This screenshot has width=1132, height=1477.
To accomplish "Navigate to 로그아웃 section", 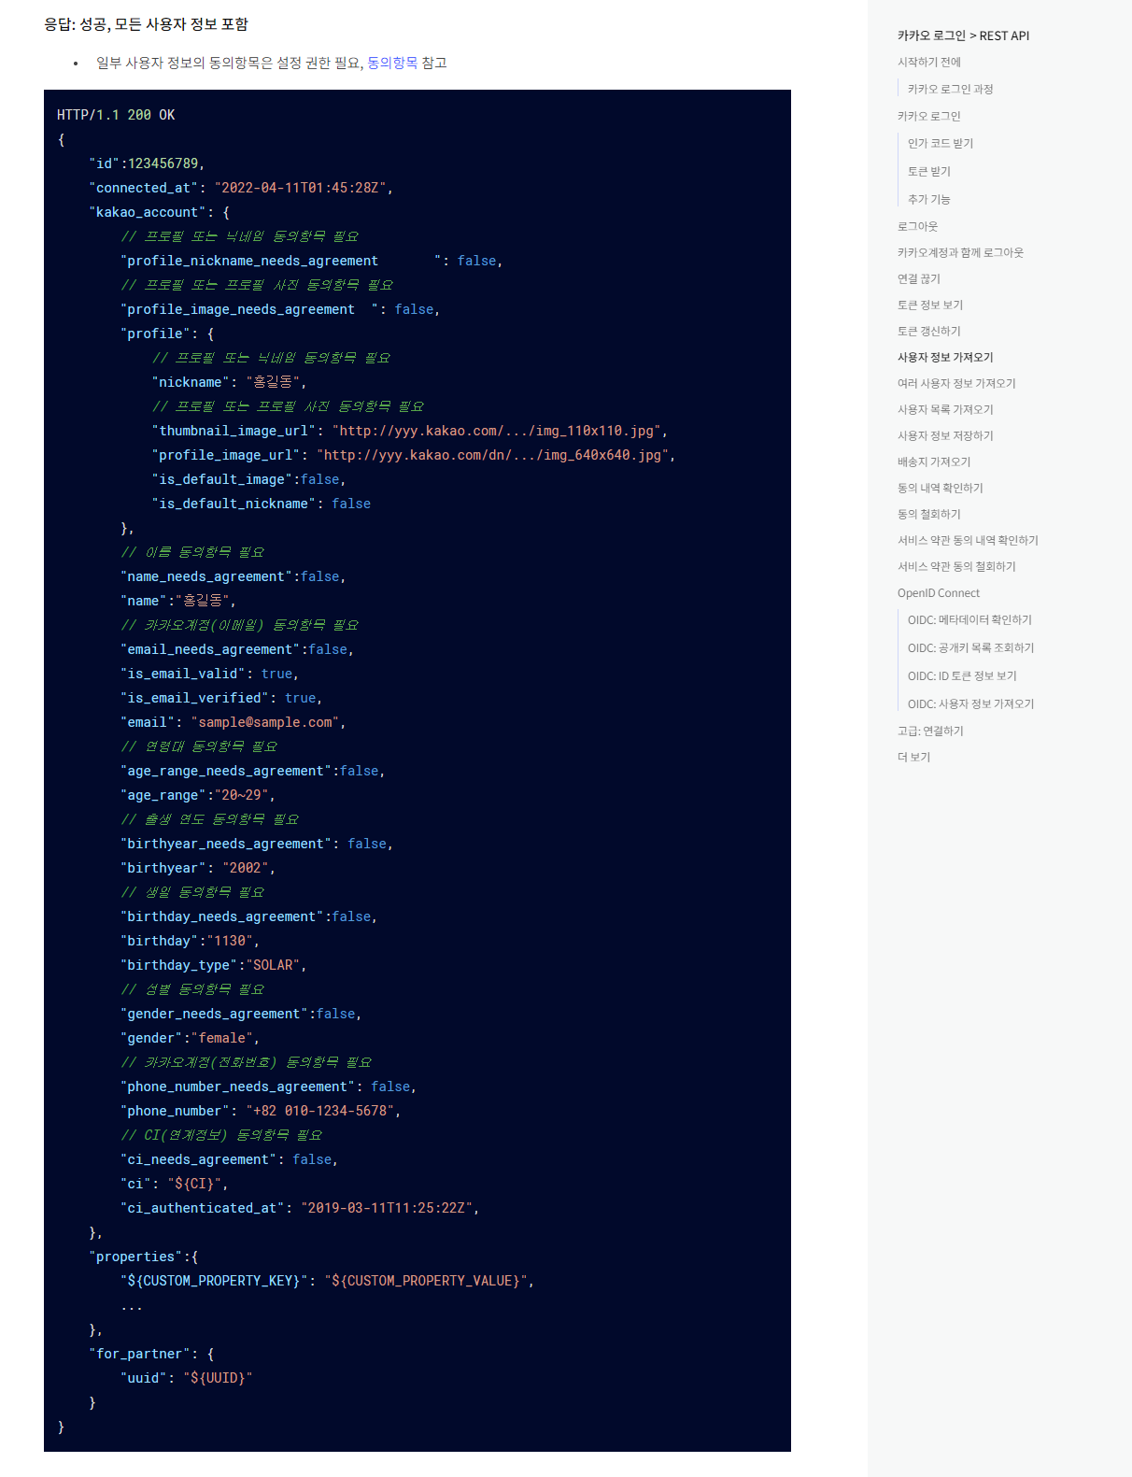I will tap(917, 226).
